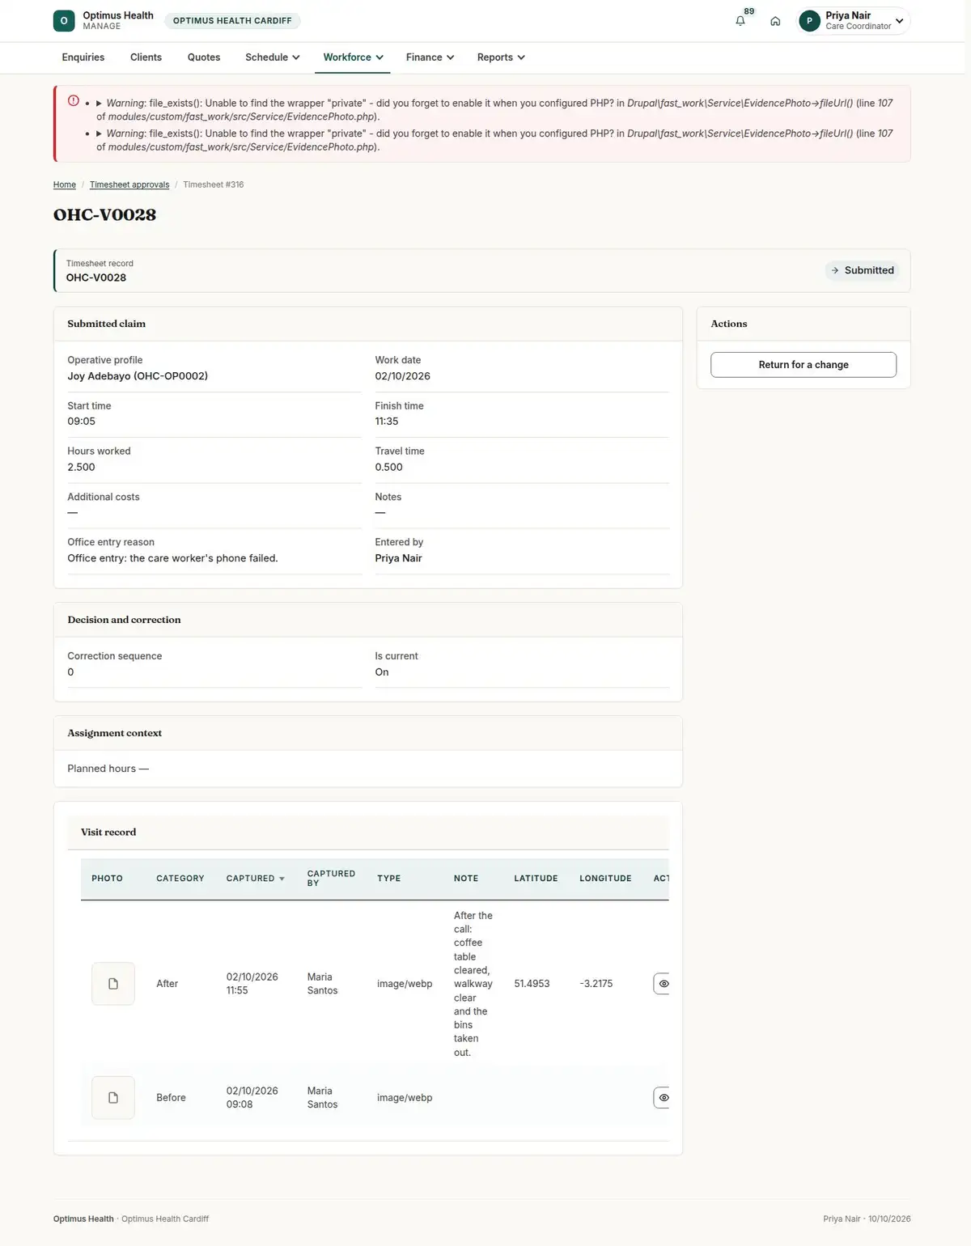Click the Captured By column header
This screenshot has width=971, height=1246.
coord(331,879)
